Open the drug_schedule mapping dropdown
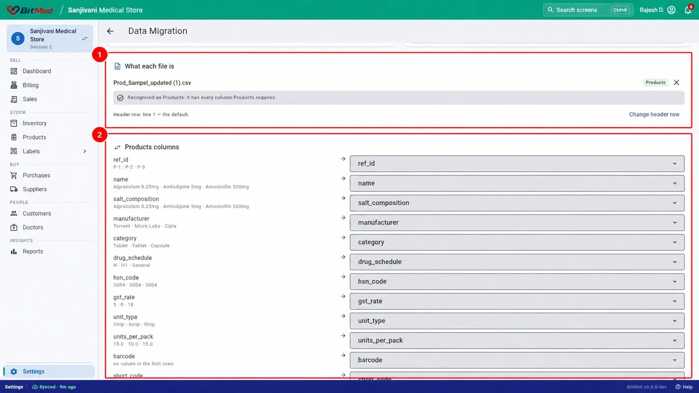699x393 pixels. click(x=517, y=262)
